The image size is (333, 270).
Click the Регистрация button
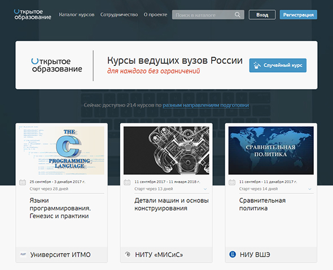click(298, 15)
